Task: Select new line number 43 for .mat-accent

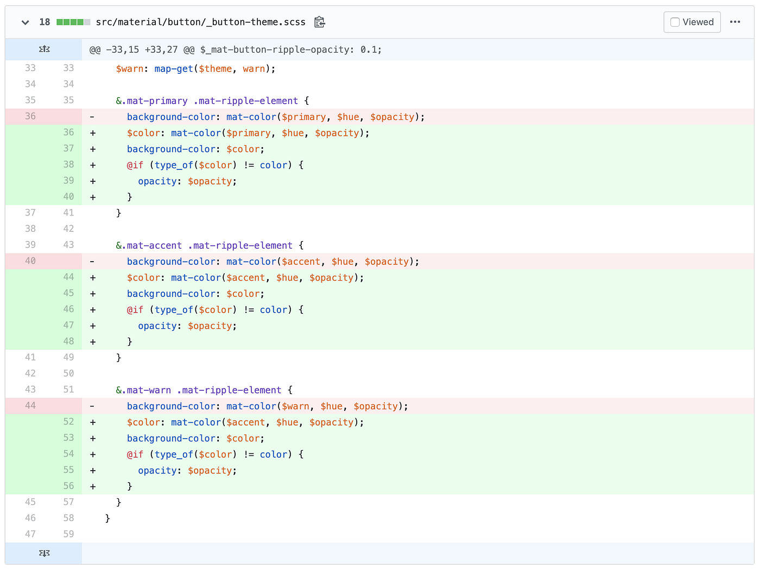Action: pos(68,245)
